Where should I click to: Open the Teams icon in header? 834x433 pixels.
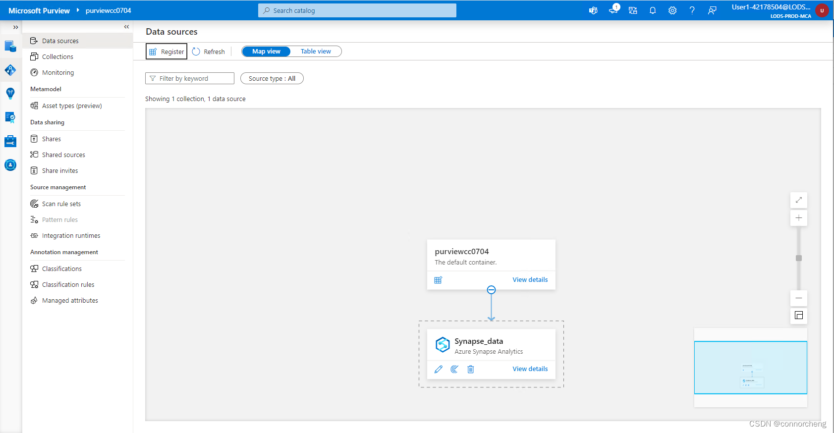(x=593, y=10)
